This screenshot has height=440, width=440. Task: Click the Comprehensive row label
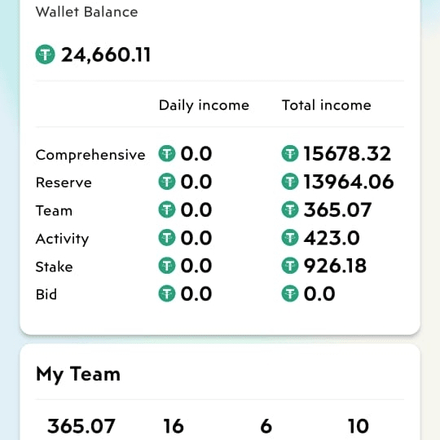90,155
